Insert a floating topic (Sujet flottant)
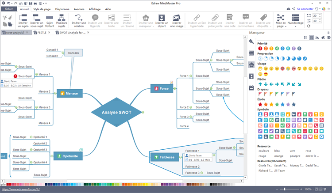 pyautogui.click(x=50, y=21)
